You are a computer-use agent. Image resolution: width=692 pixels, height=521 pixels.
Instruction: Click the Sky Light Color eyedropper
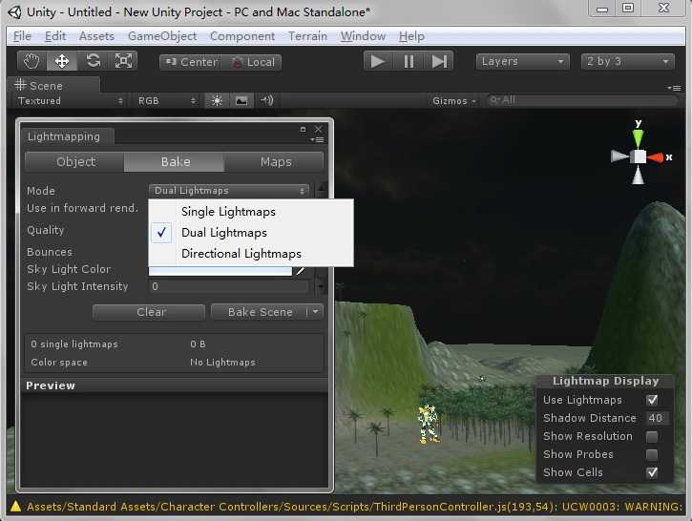click(x=301, y=270)
